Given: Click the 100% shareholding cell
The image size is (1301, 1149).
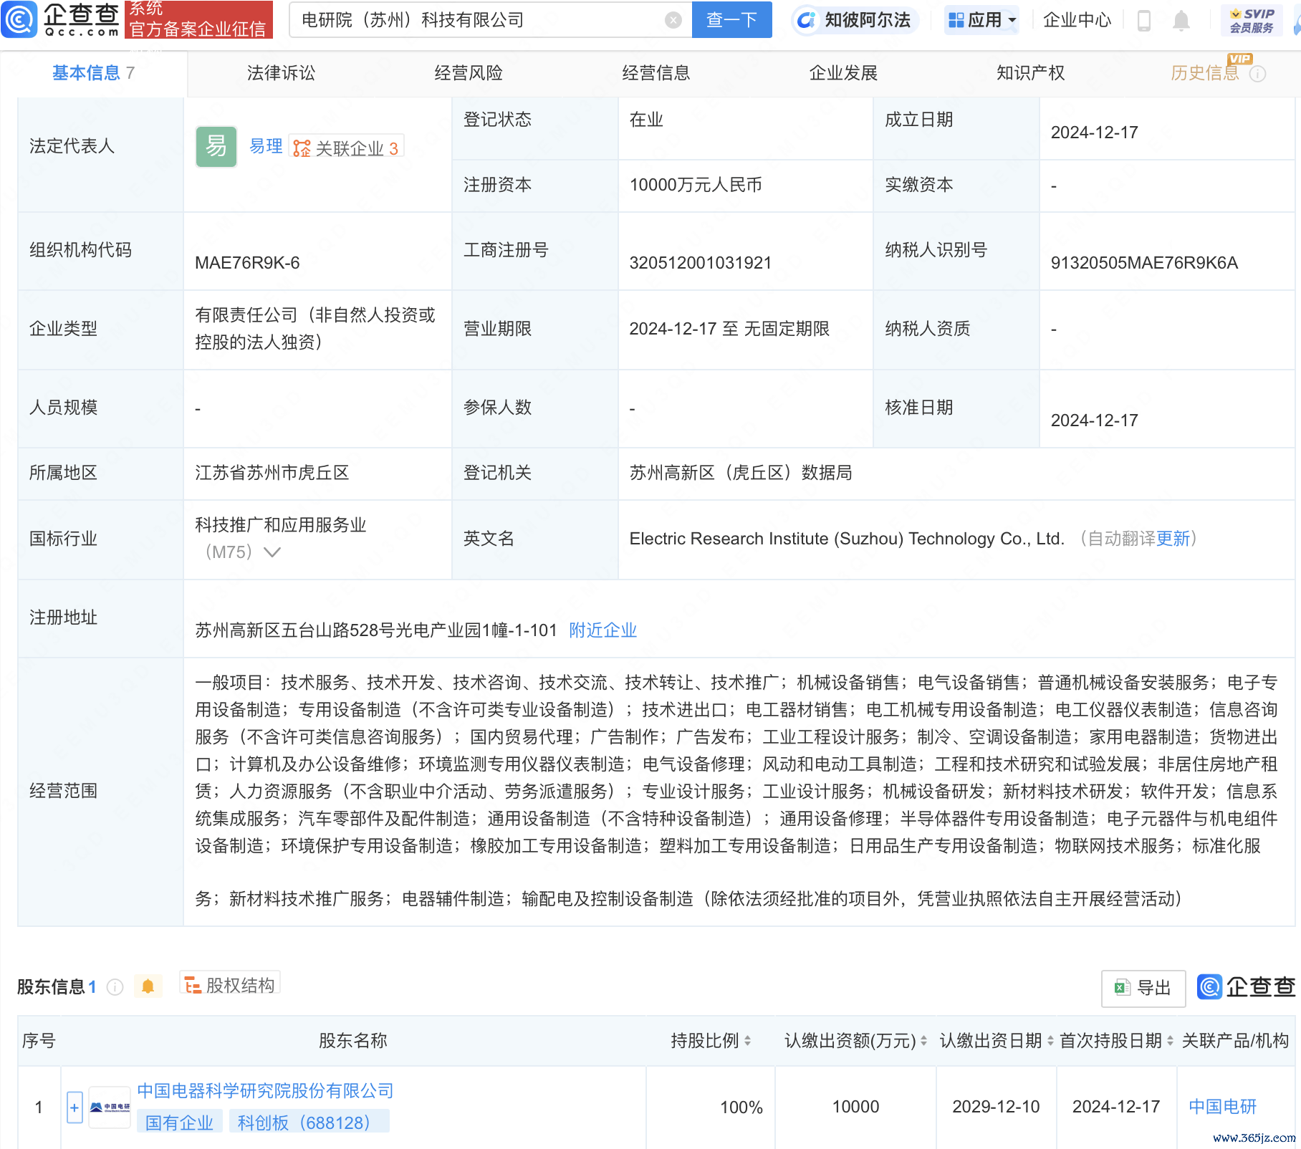Looking at the screenshot, I should [x=711, y=1107].
